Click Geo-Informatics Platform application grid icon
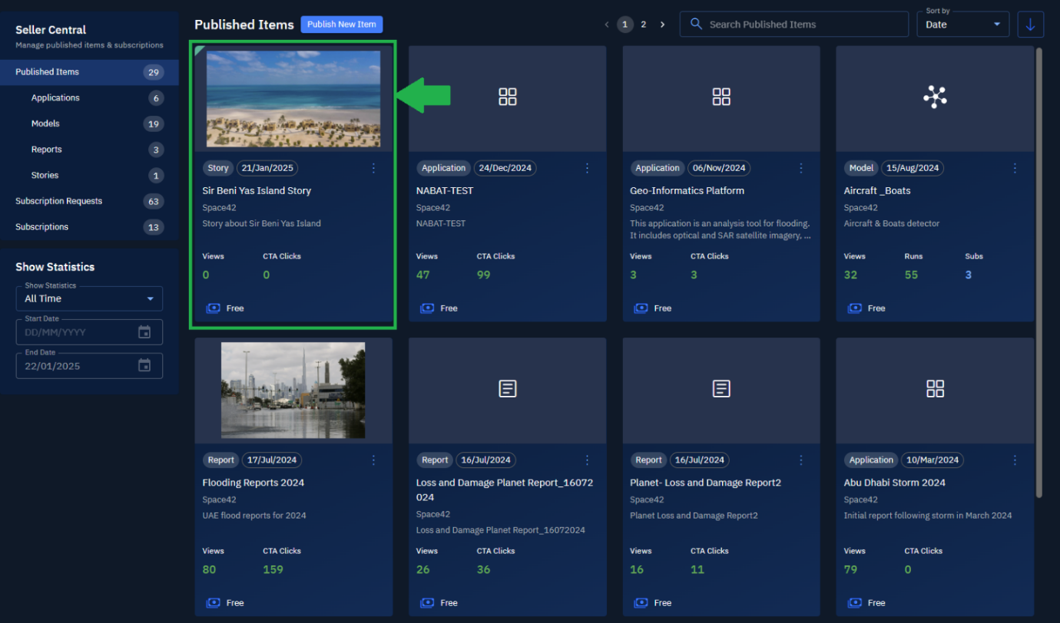Image resolution: width=1060 pixels, height=623 pixels. click(720, 97)
